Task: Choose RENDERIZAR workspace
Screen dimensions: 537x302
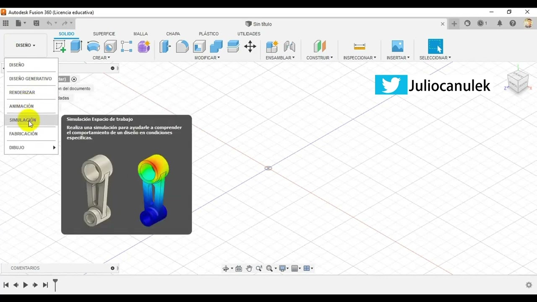Action: [x=31, y=92]
